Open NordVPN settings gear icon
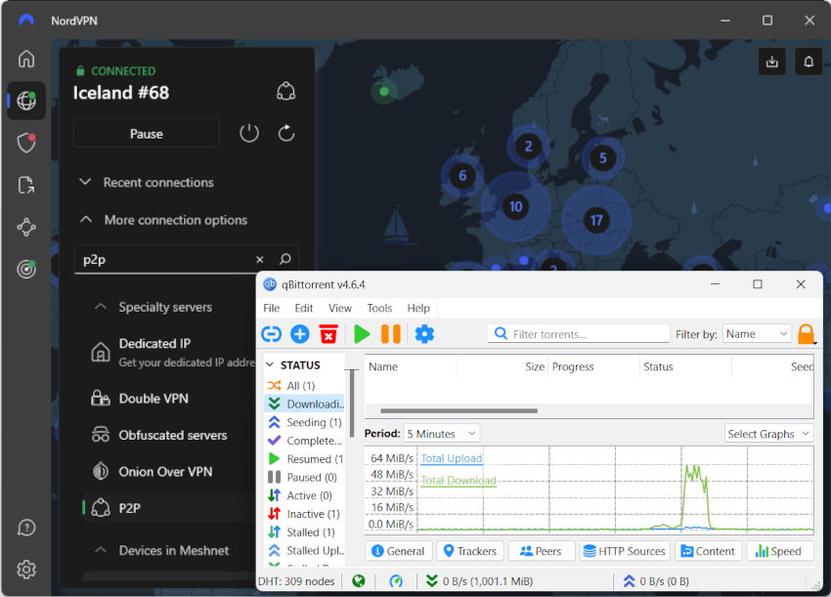The width and height of the screenshot is (831, 597). tap(26, 570)
